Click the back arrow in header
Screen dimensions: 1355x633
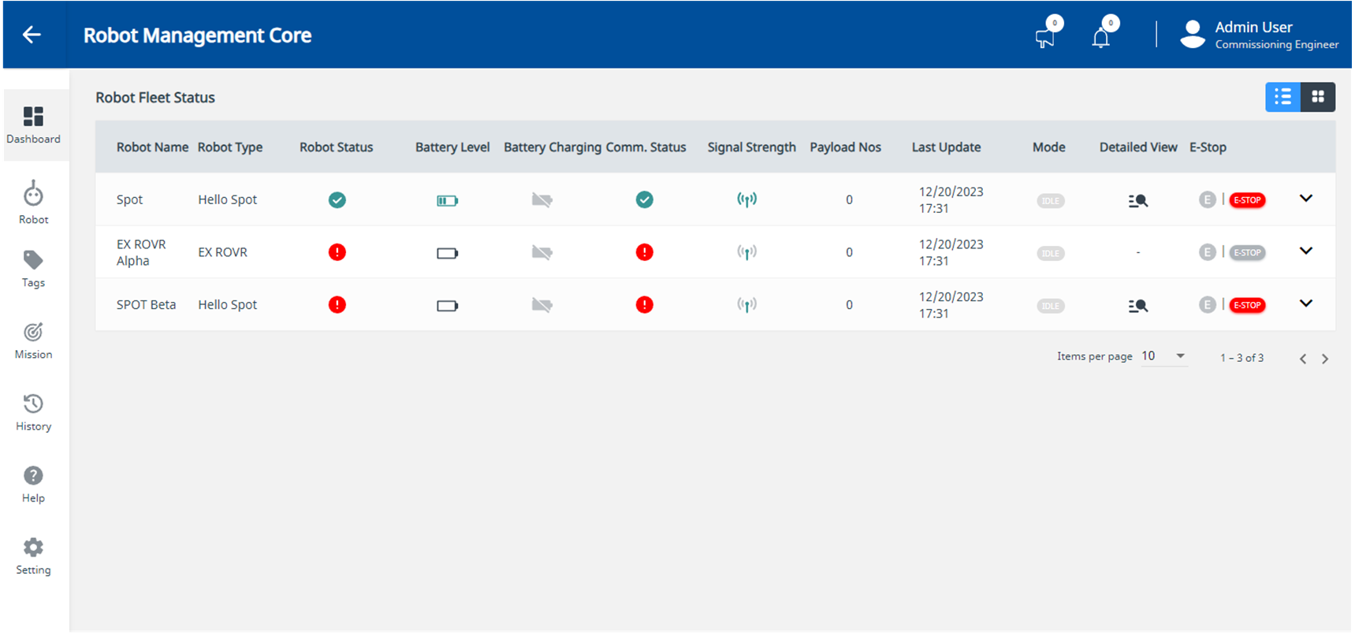(32, 35)
